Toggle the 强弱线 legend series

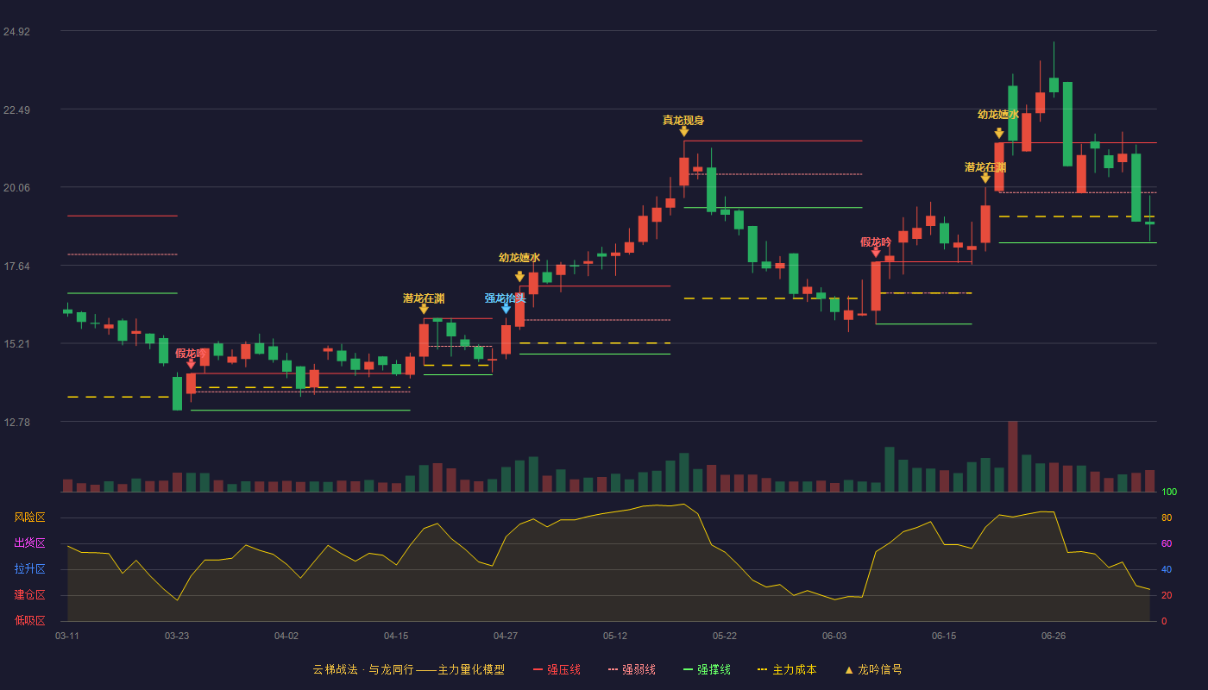pos(632,669)
